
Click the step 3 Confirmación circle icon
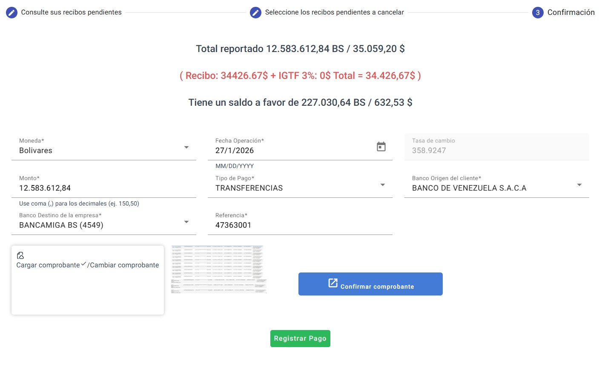pyautogui.click(x=538, y=12)
